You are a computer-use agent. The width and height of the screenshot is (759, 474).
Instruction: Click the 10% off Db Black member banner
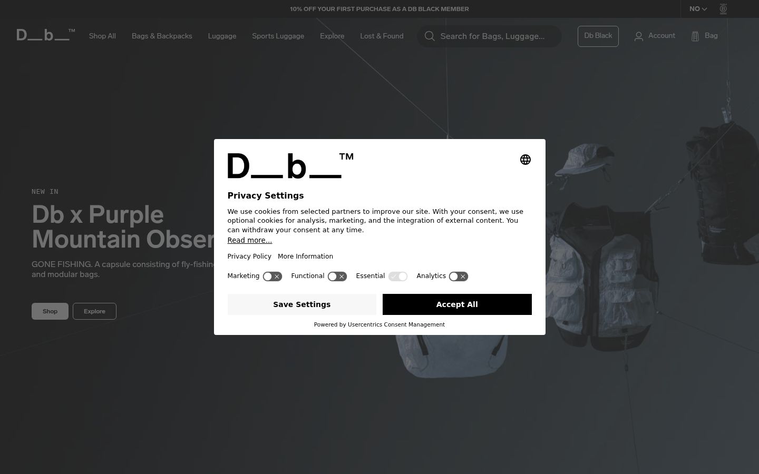click(379, 9)
